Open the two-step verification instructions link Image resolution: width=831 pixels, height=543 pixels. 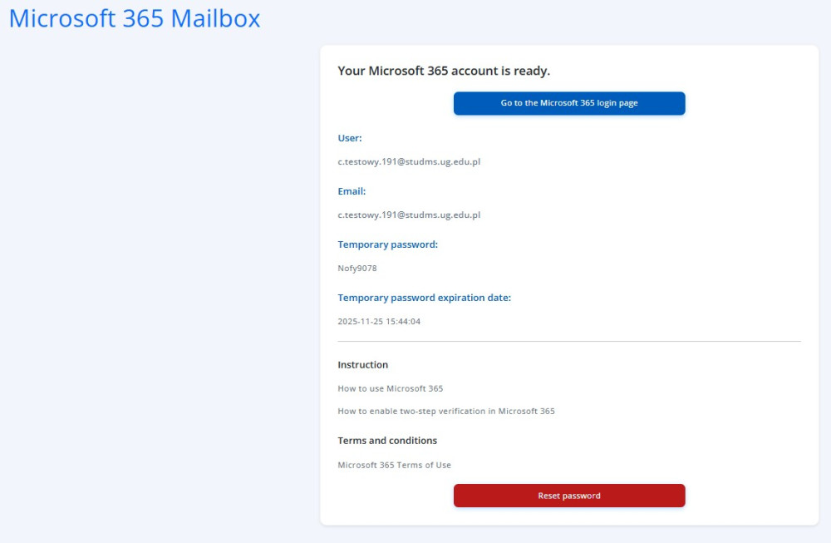(x=446, y=411)
